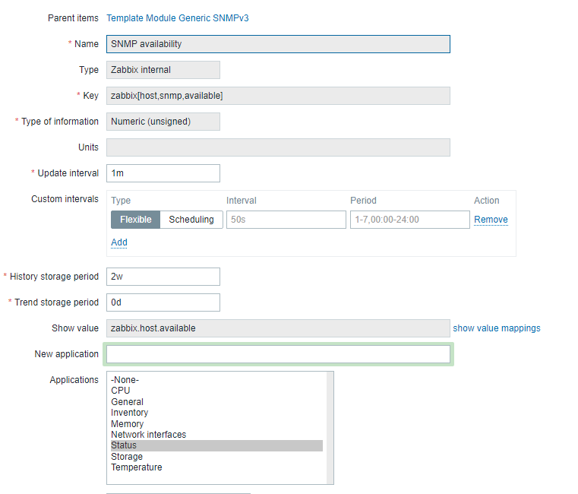Click the Update interval field
This screenshot has width=578, height=494.
click(x=163, y=173)
